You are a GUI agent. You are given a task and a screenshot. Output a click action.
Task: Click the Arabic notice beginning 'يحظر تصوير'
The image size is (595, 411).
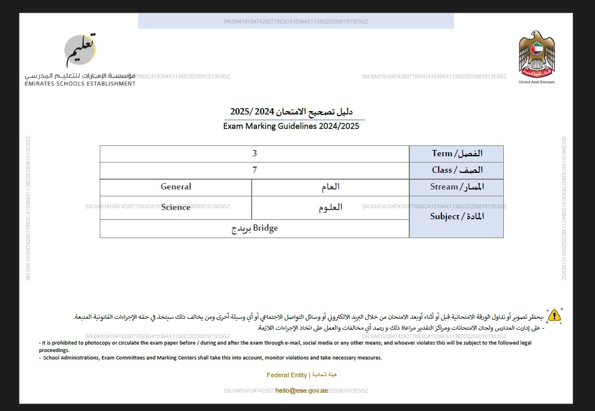[308, 317]
